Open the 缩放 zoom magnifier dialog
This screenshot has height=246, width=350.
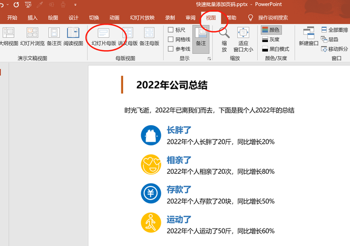(x=224, y=40)
